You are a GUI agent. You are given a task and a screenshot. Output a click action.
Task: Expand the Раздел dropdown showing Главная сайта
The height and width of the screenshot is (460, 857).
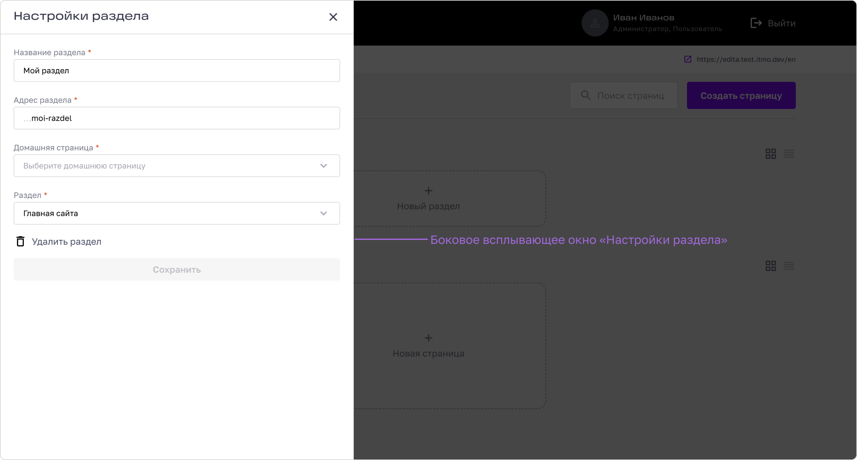[x=177, y=213]
